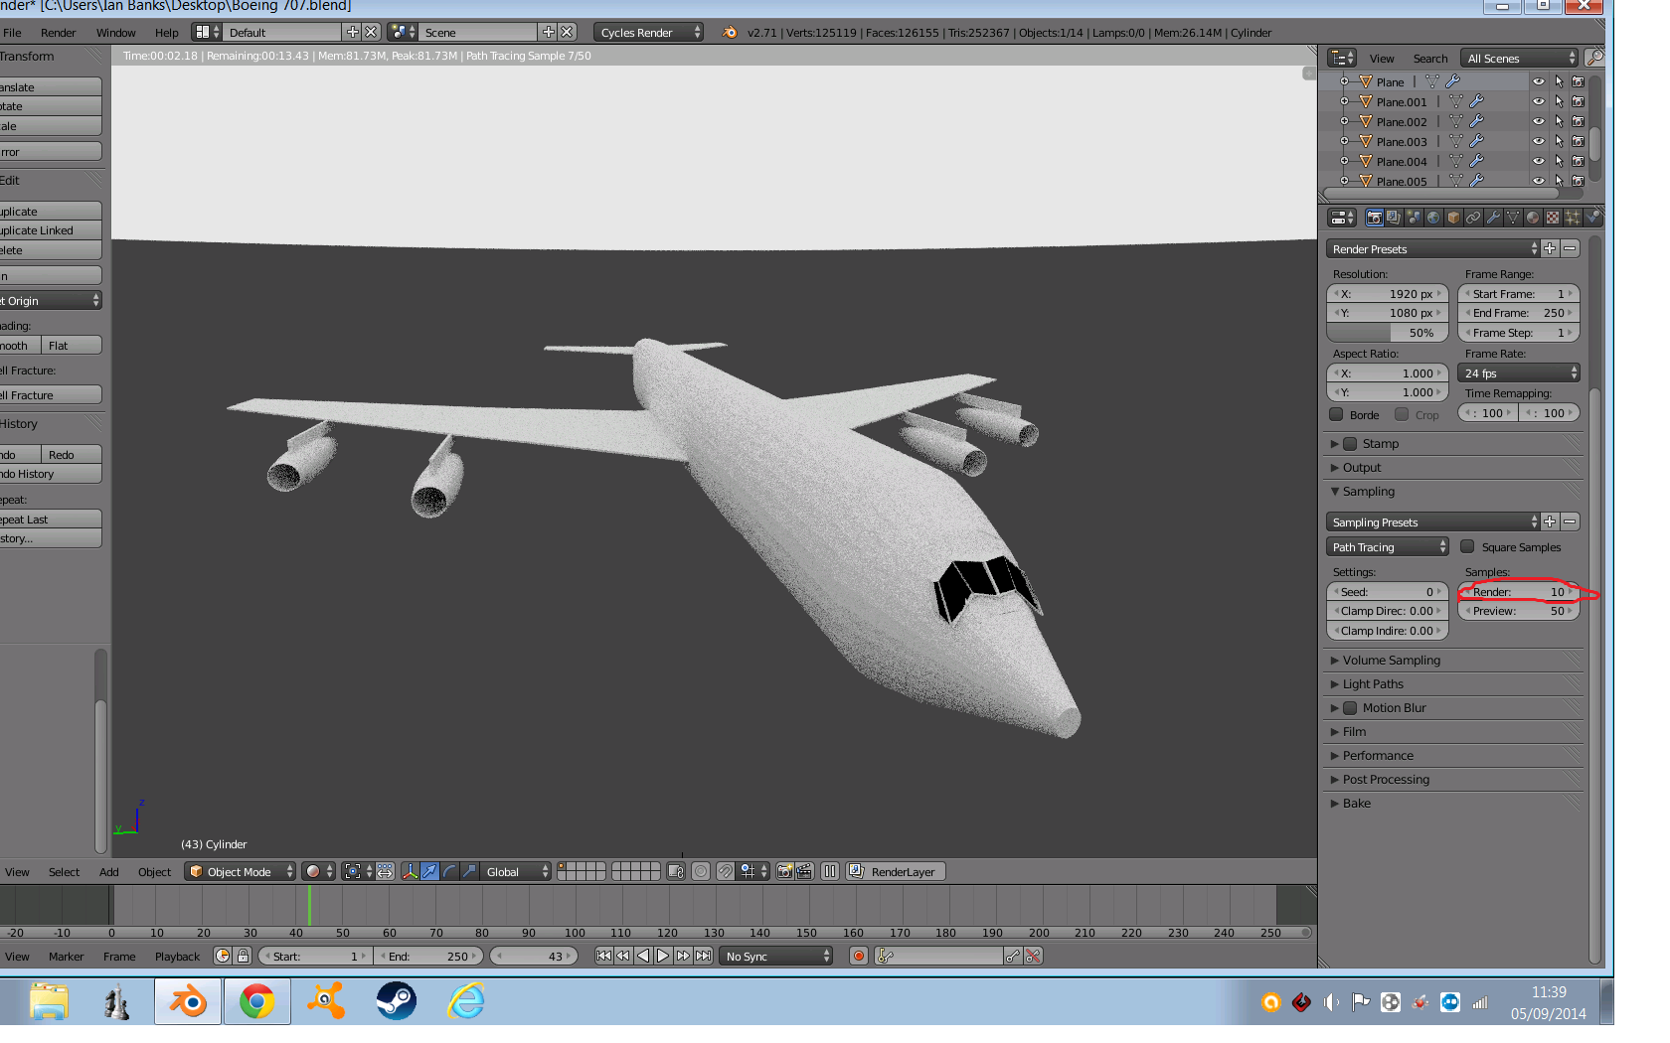Open the 3D view Add menu

click(108, 871)
